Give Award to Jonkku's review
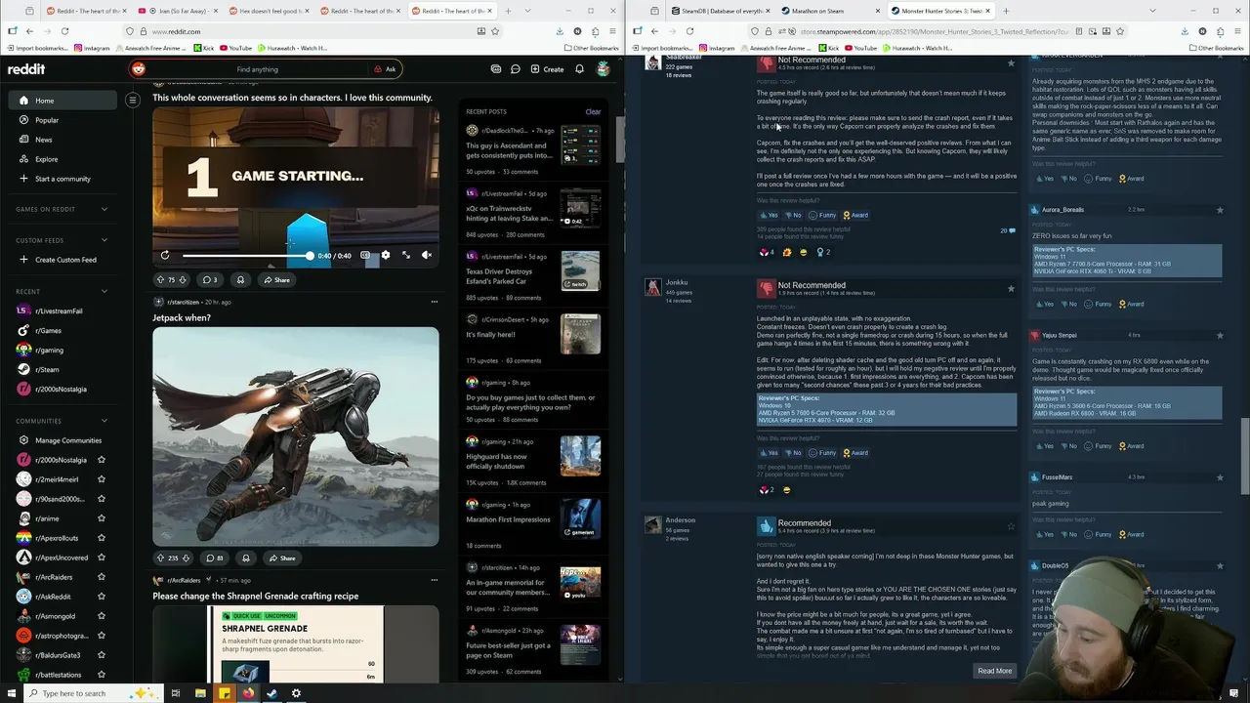 click(x=855, y=453)
